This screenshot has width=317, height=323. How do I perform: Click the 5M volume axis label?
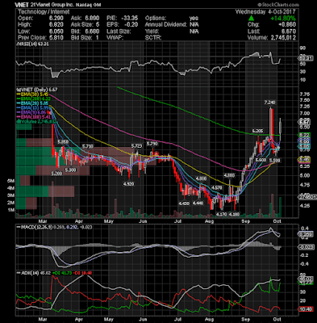click(x=11, y=181)
